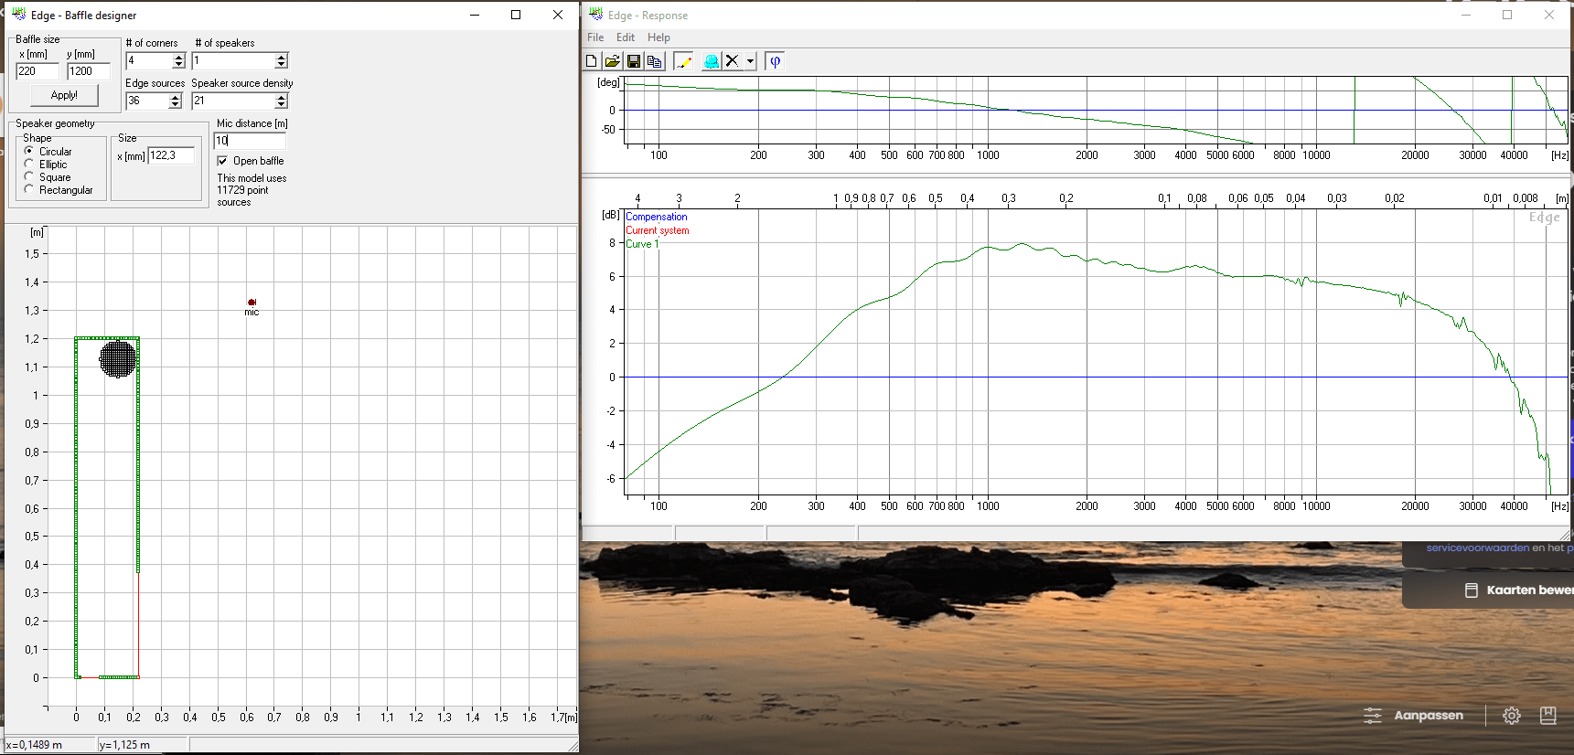Image resolution: width=1574 pixels, height=755 pixels.
Task: Open the settings gear on desktop widget
Action: click(1512, 716)
